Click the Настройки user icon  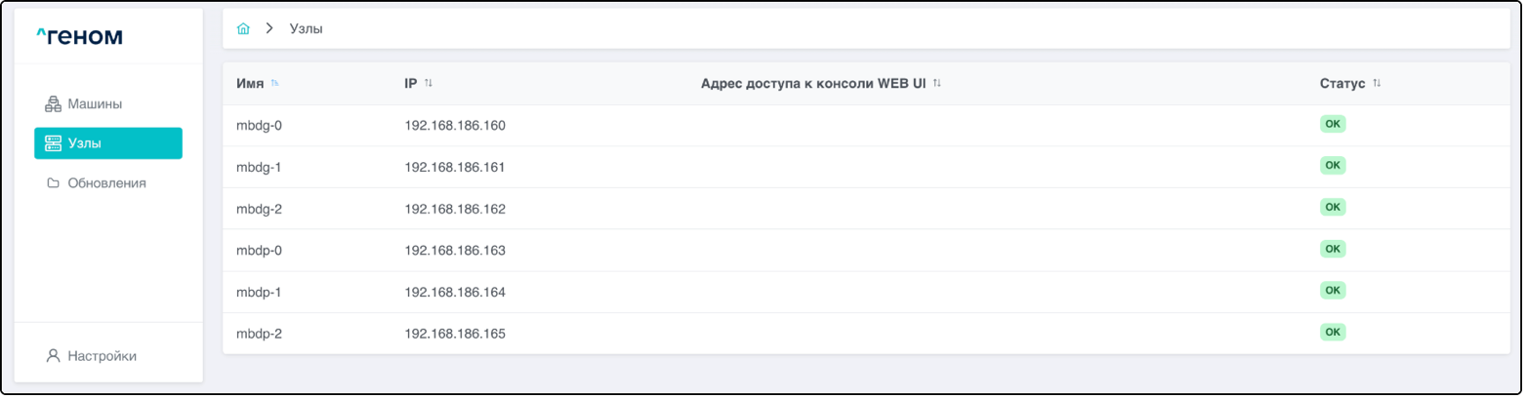(54, 356)
